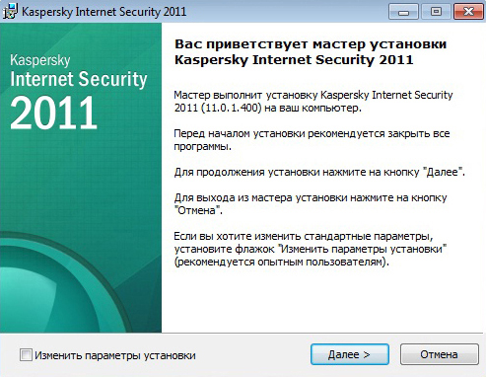The height and width of the screenshot is (377, 486).
Task: Click the 'Перед началом установки' recommendation paragraph
Action: click(x=312, y=140)
